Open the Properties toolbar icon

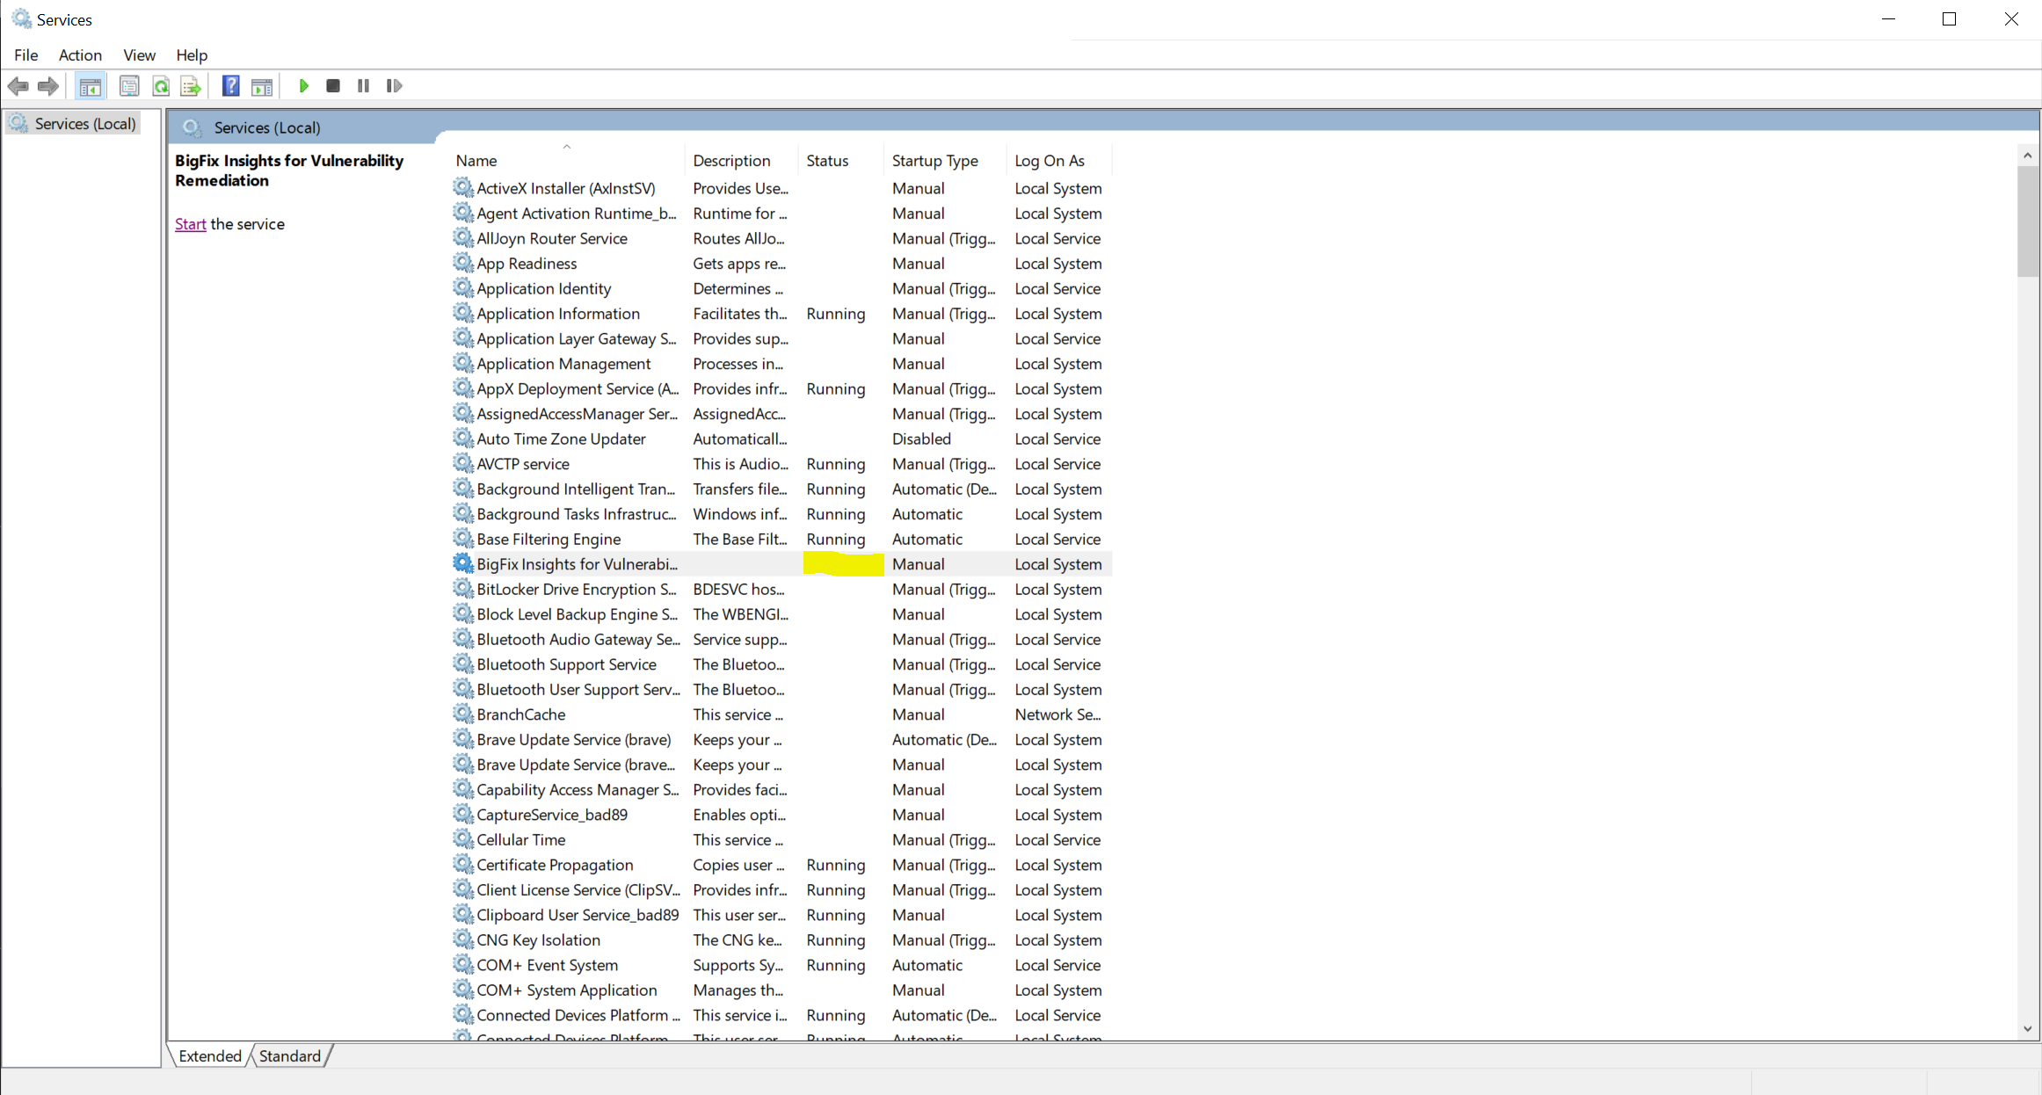(129, 86)
